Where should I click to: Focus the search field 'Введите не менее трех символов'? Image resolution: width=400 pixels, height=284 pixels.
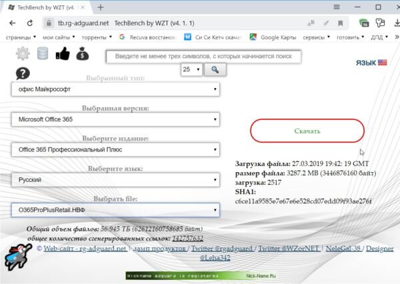tap(203, 57)
